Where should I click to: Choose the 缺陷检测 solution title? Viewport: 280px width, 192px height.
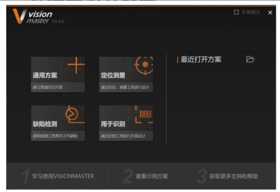(45, 124)
